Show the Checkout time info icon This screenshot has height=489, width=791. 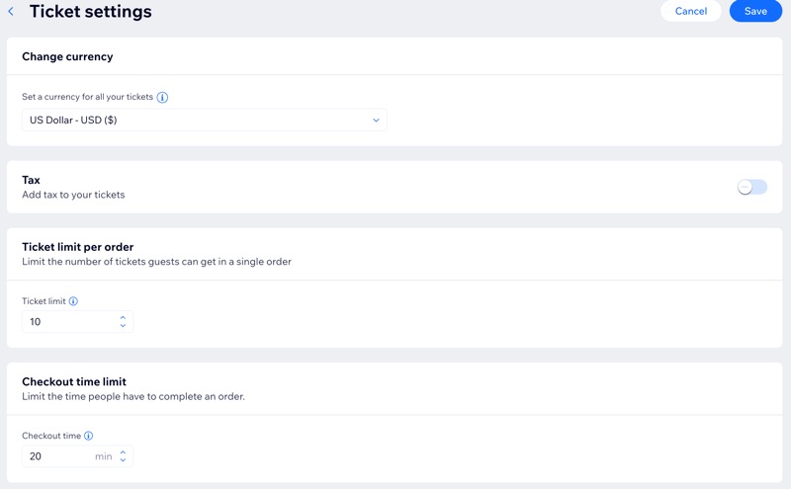[x=88, y=436]
